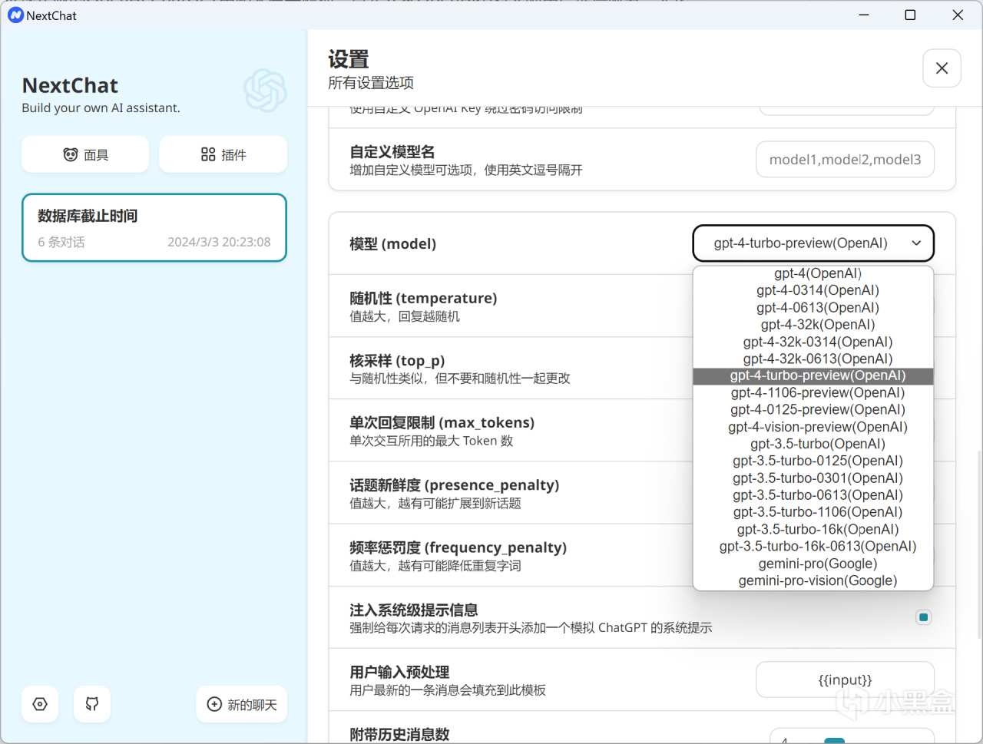Select gpt-3.5-turbo-0613(OpenAI) model
Image resolution: width=983 pixels, height=744 pixels.
coord(813,495)
